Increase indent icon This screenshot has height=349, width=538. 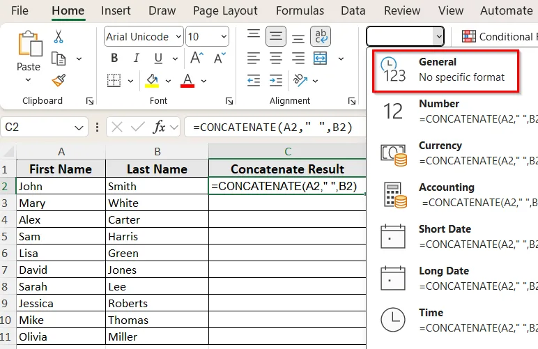[x=276, y=81]
